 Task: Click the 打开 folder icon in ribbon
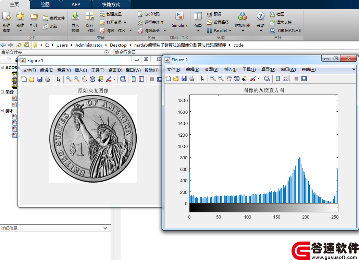(34, 16)
